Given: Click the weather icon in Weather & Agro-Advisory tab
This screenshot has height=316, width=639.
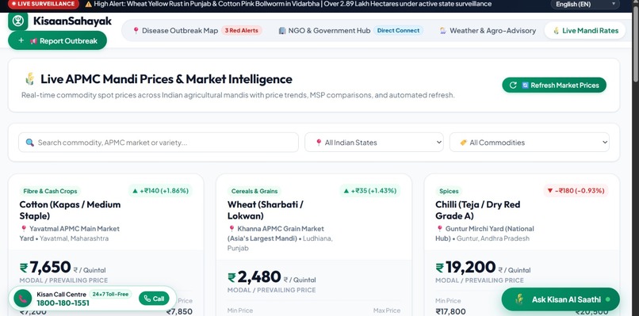Looking at the screenshot, I should point(443,31).
